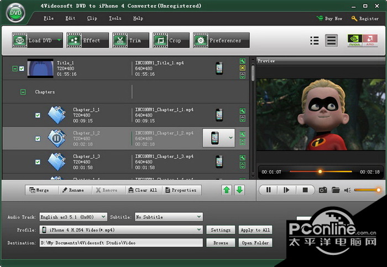Click Buy Now link
The image size is (387, 267).
click(x=330, y=18)
